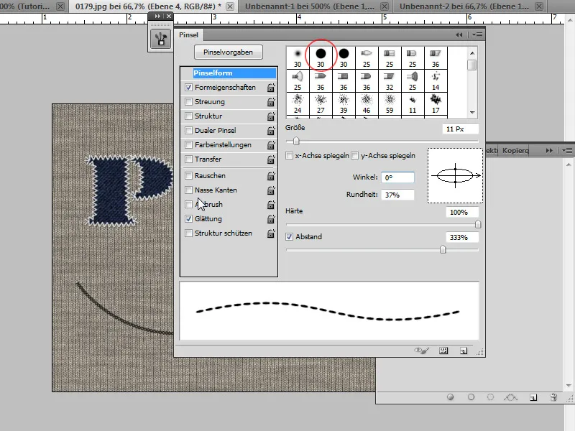575x431 pixels.
Task: Click the Pinselvorgaben button
Action: 229,52
